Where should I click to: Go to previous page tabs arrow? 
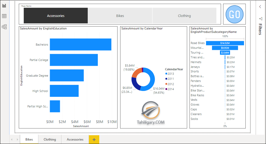12,139
